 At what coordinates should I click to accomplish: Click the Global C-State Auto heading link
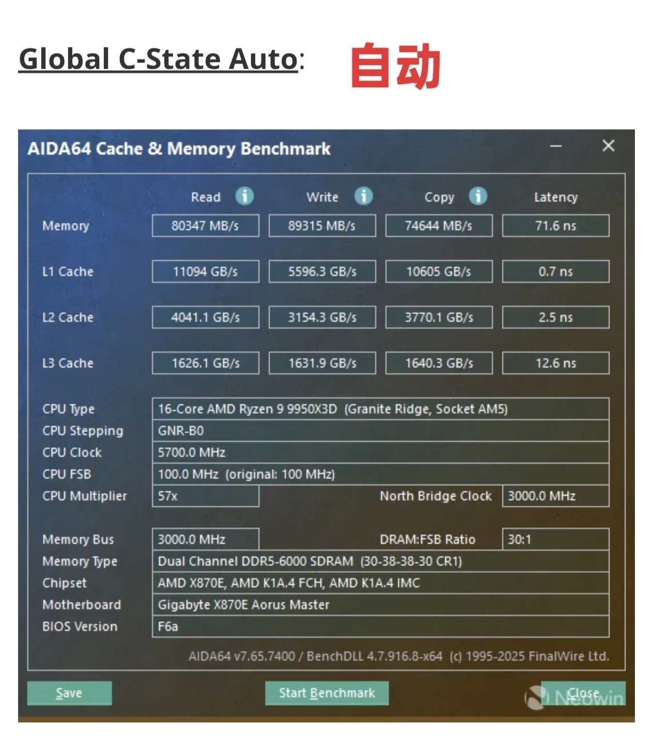coord(158,59)
